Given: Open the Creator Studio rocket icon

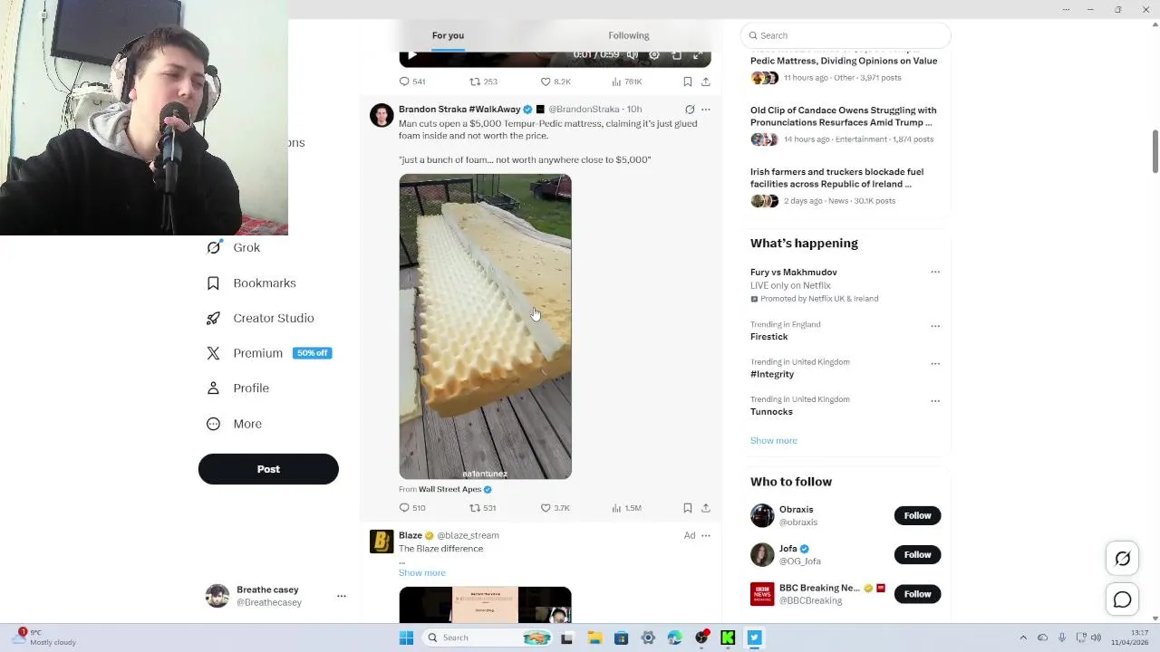Looking at the screenshot, I should (213, 318).
